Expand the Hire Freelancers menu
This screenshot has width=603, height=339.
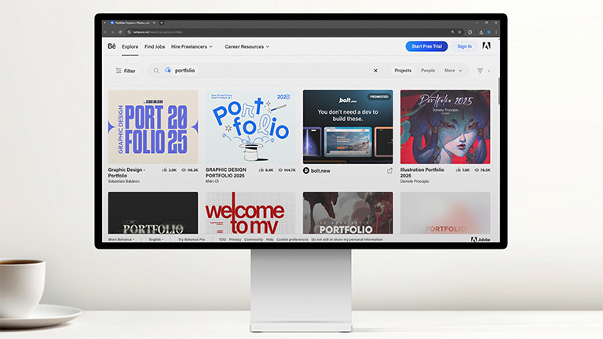pos(192,46)
